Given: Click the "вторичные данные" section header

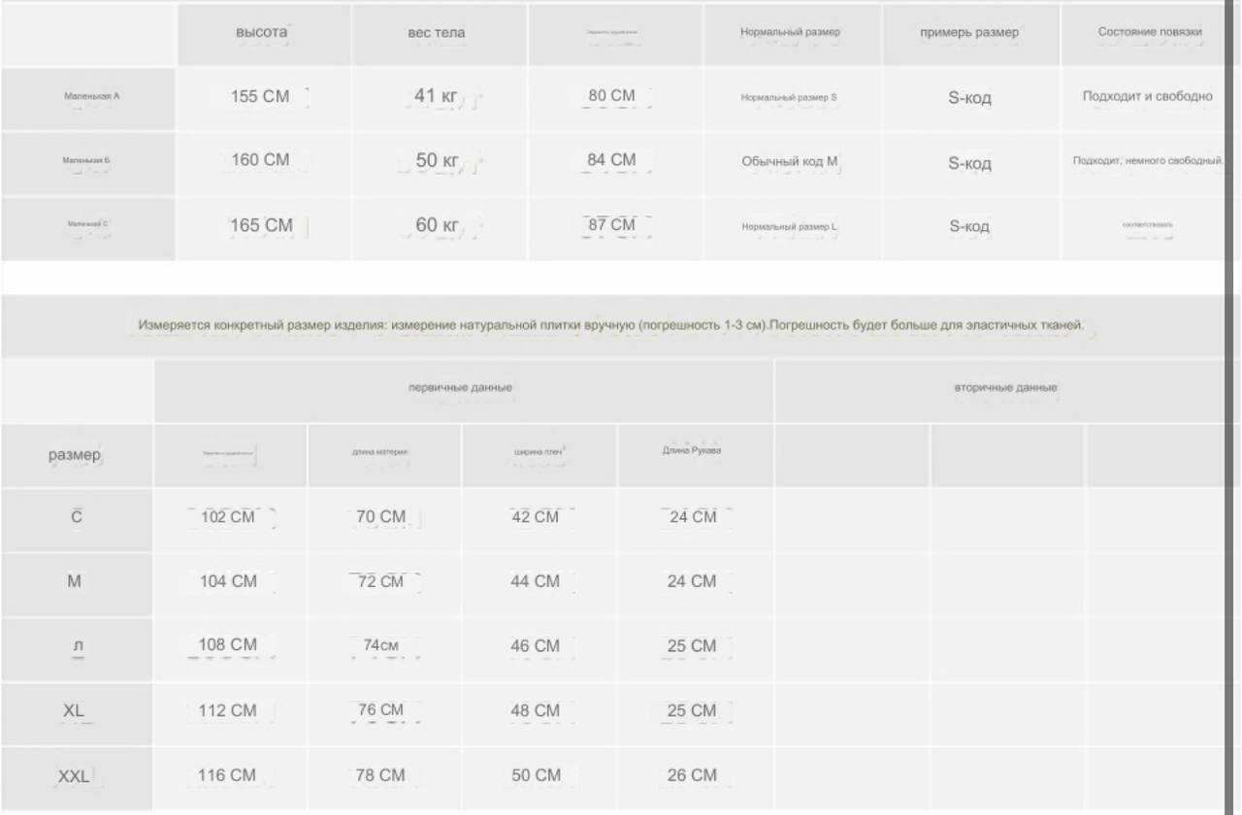Looking at the screenshot, I should coord(1005,388).
